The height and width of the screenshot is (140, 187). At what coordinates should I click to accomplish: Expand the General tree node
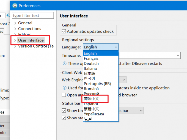(x=15, y=23)
